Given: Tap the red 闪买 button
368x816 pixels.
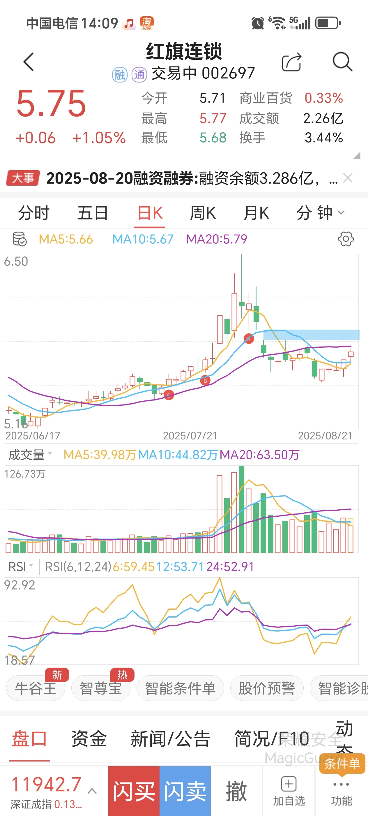Looking at the screenshot, I should click(134, 791).
